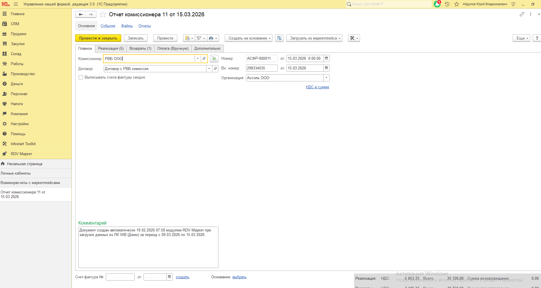Switch to the Оплата (Вручную) tab
Viewport: 541px width, 288px height.
(173, 49)
